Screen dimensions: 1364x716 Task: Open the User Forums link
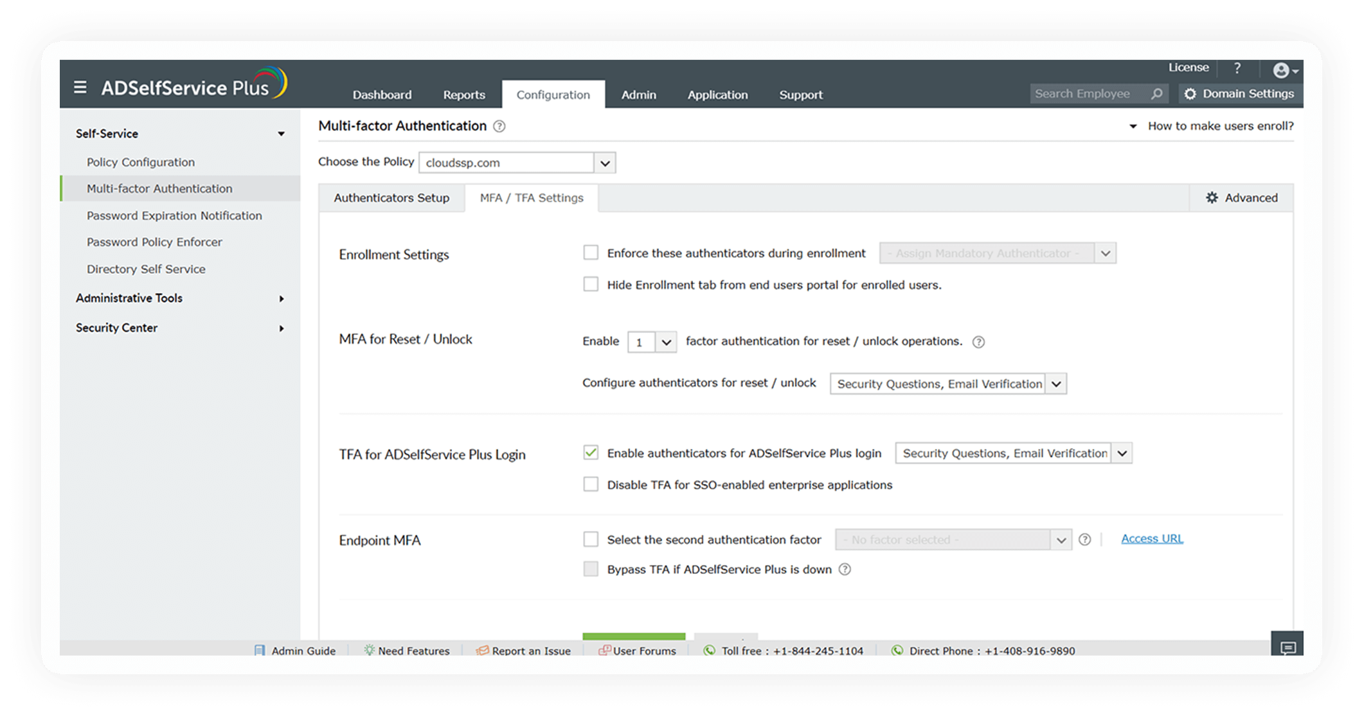coord(645,650)
